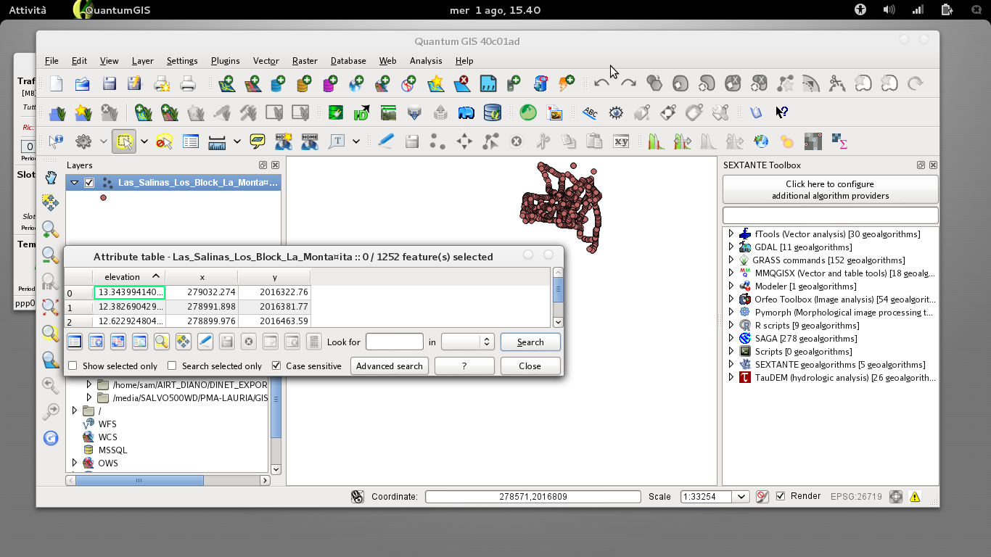Toggle editing mode in attribute table
This screenshot has width=991, height=557.
pyautogui.click(x=205, y=342)
